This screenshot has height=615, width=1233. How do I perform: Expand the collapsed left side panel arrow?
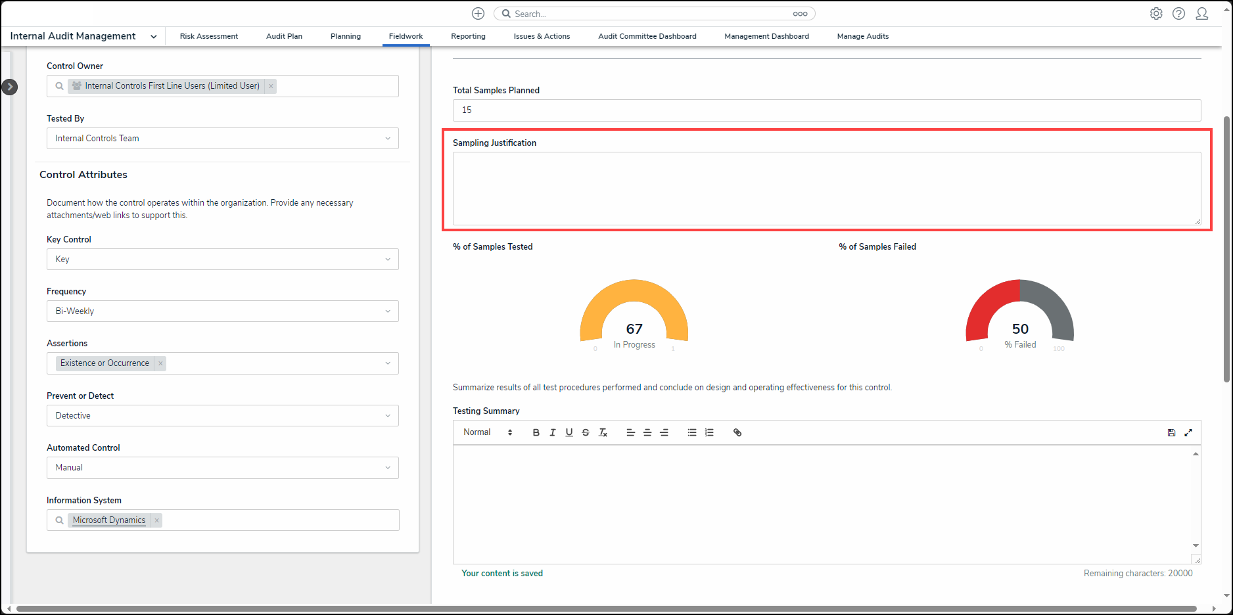[10, 87]
